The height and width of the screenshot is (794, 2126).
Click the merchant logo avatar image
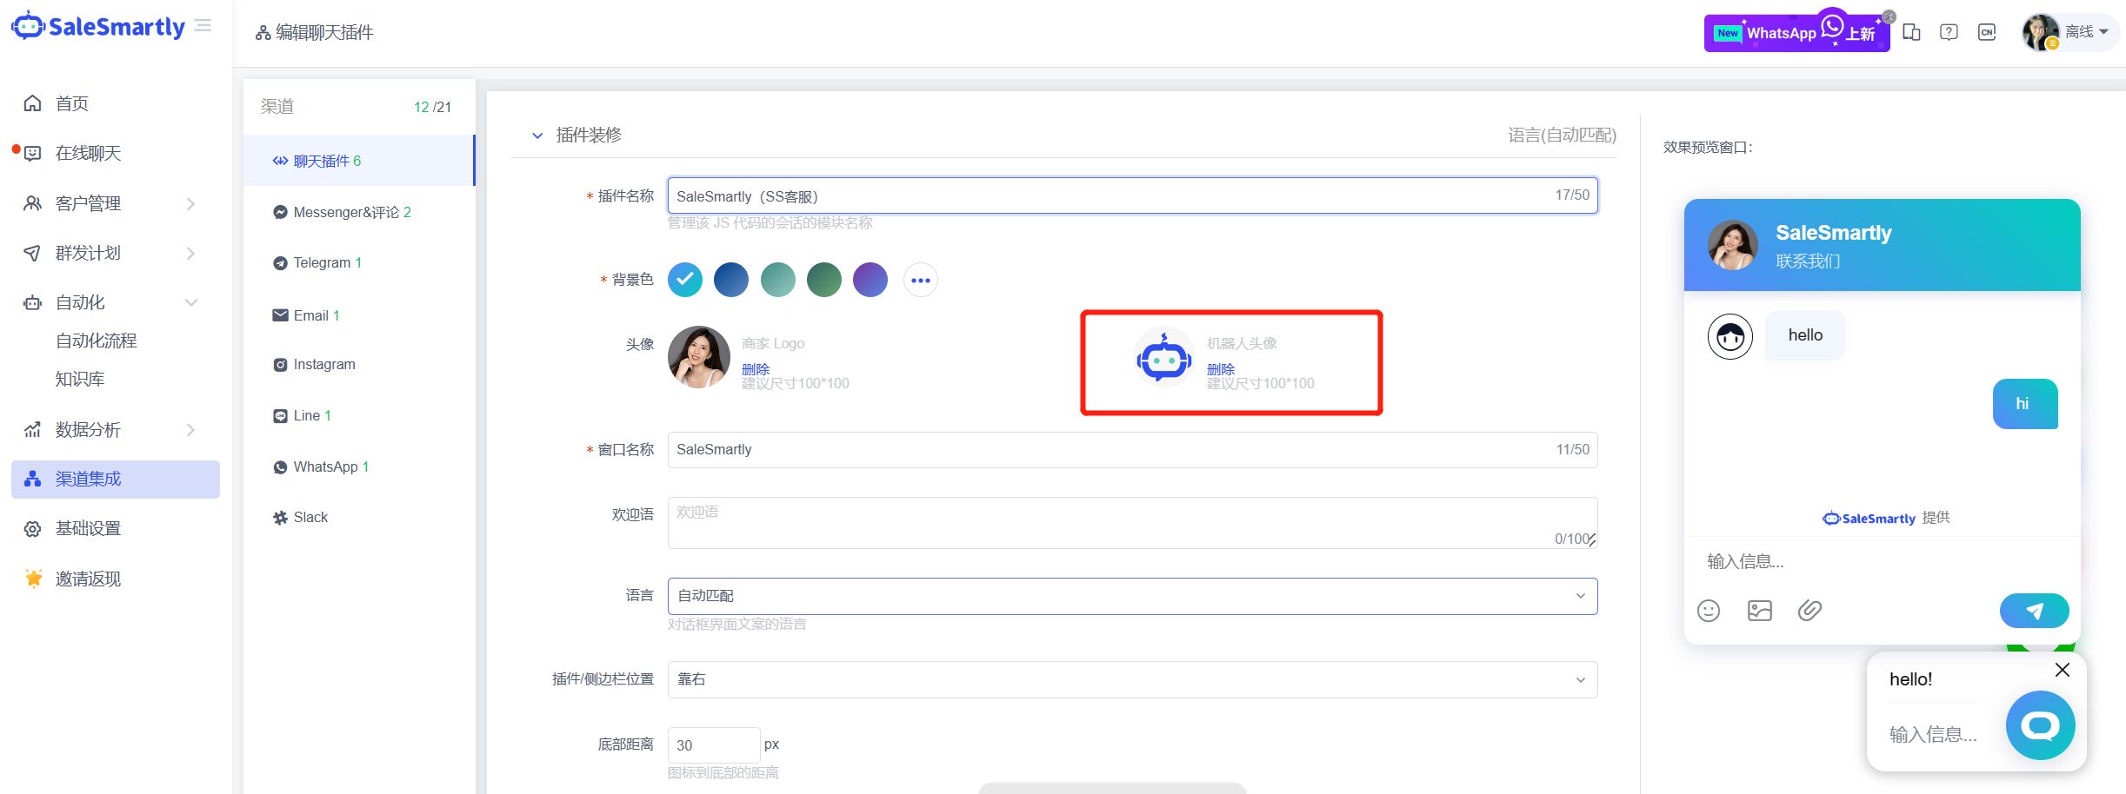[699, 357]
